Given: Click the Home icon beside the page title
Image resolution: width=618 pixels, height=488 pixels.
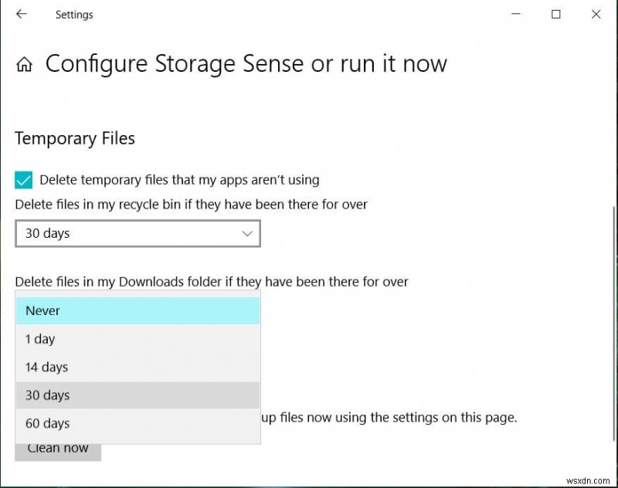Looking at the screenshot, I should [25, 64].
